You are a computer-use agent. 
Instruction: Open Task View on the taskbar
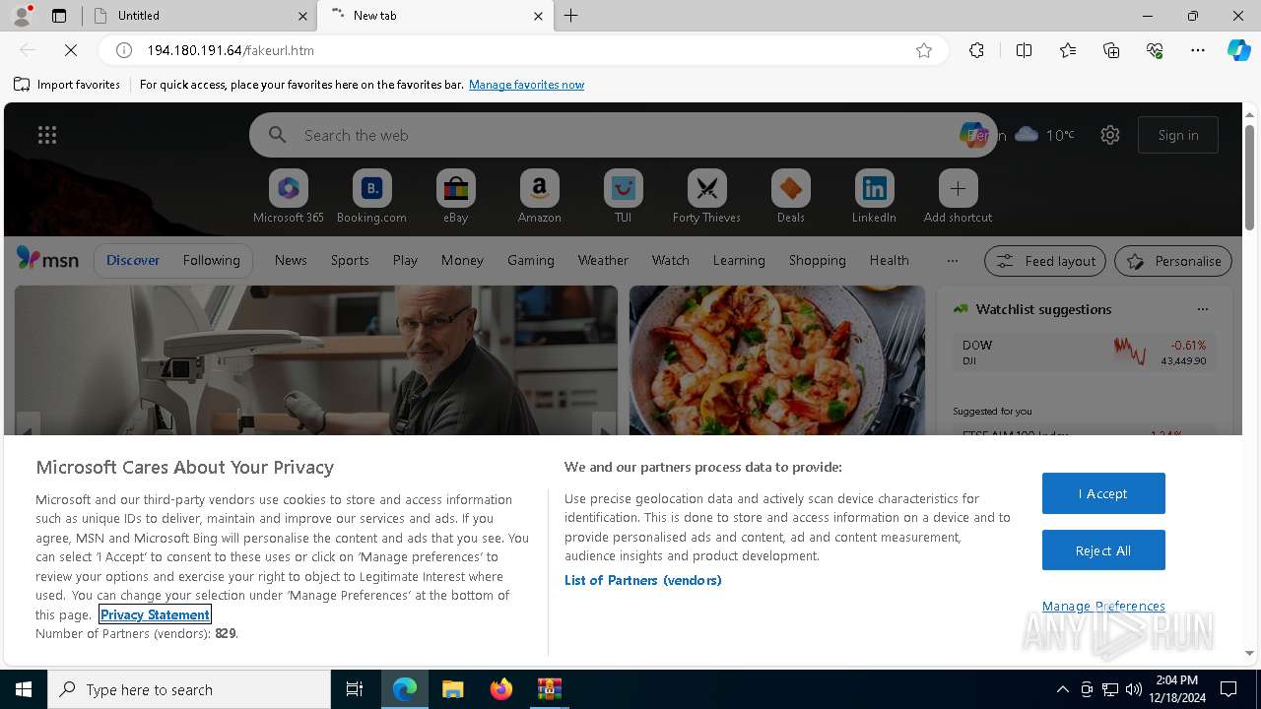coord(355,689)
